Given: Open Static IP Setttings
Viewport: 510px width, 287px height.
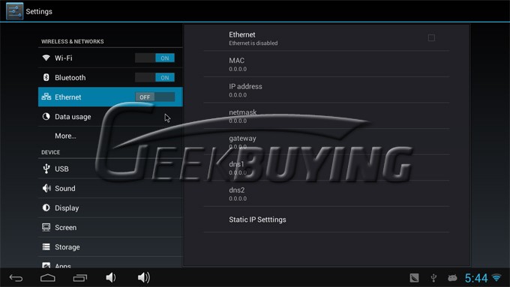Looking at the screenshot, I should click(x=326, y=220).
